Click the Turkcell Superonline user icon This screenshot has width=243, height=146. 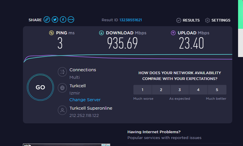click(x=62, y=110)
